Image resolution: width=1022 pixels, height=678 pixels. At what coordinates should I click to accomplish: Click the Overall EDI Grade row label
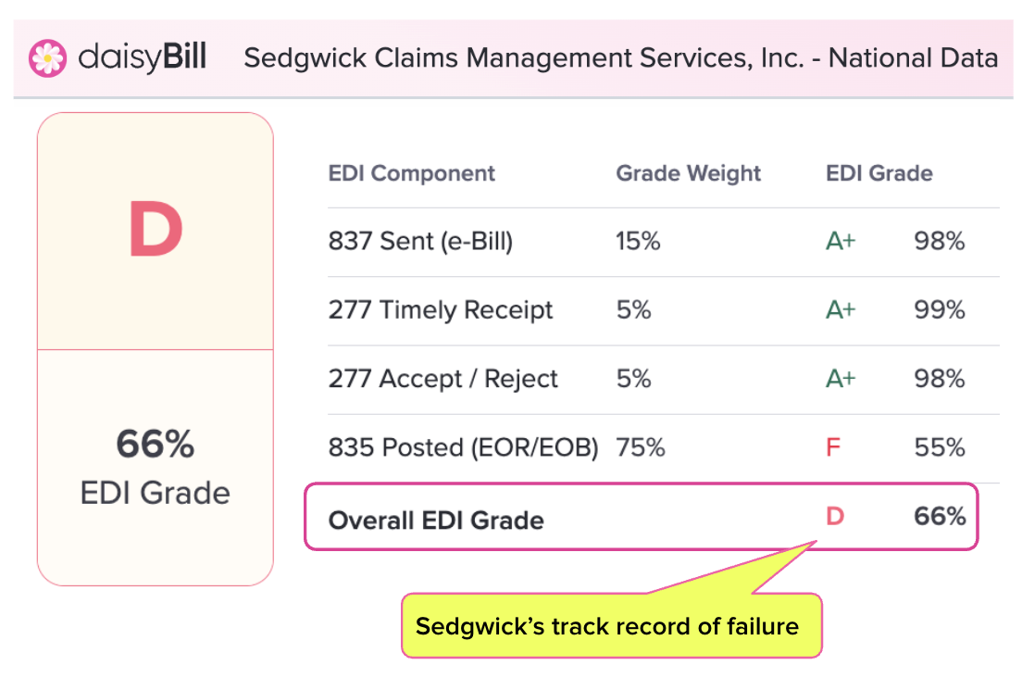click(x=436, y=521)
